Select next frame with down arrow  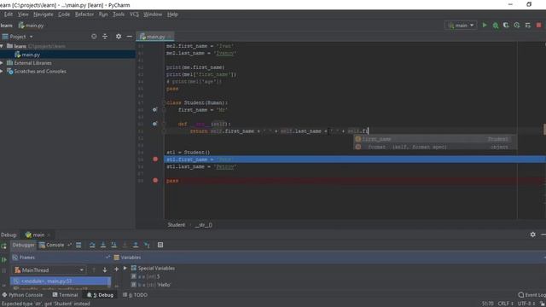[104, 269]
